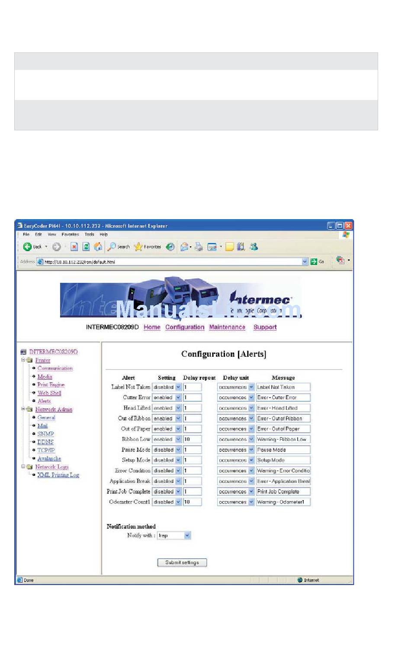Collapse the Network Logs tree node
The image size is (411, 666).
pyautogui.click(x=23, y=466)
